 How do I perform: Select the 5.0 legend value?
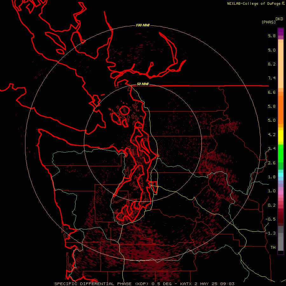272,120
